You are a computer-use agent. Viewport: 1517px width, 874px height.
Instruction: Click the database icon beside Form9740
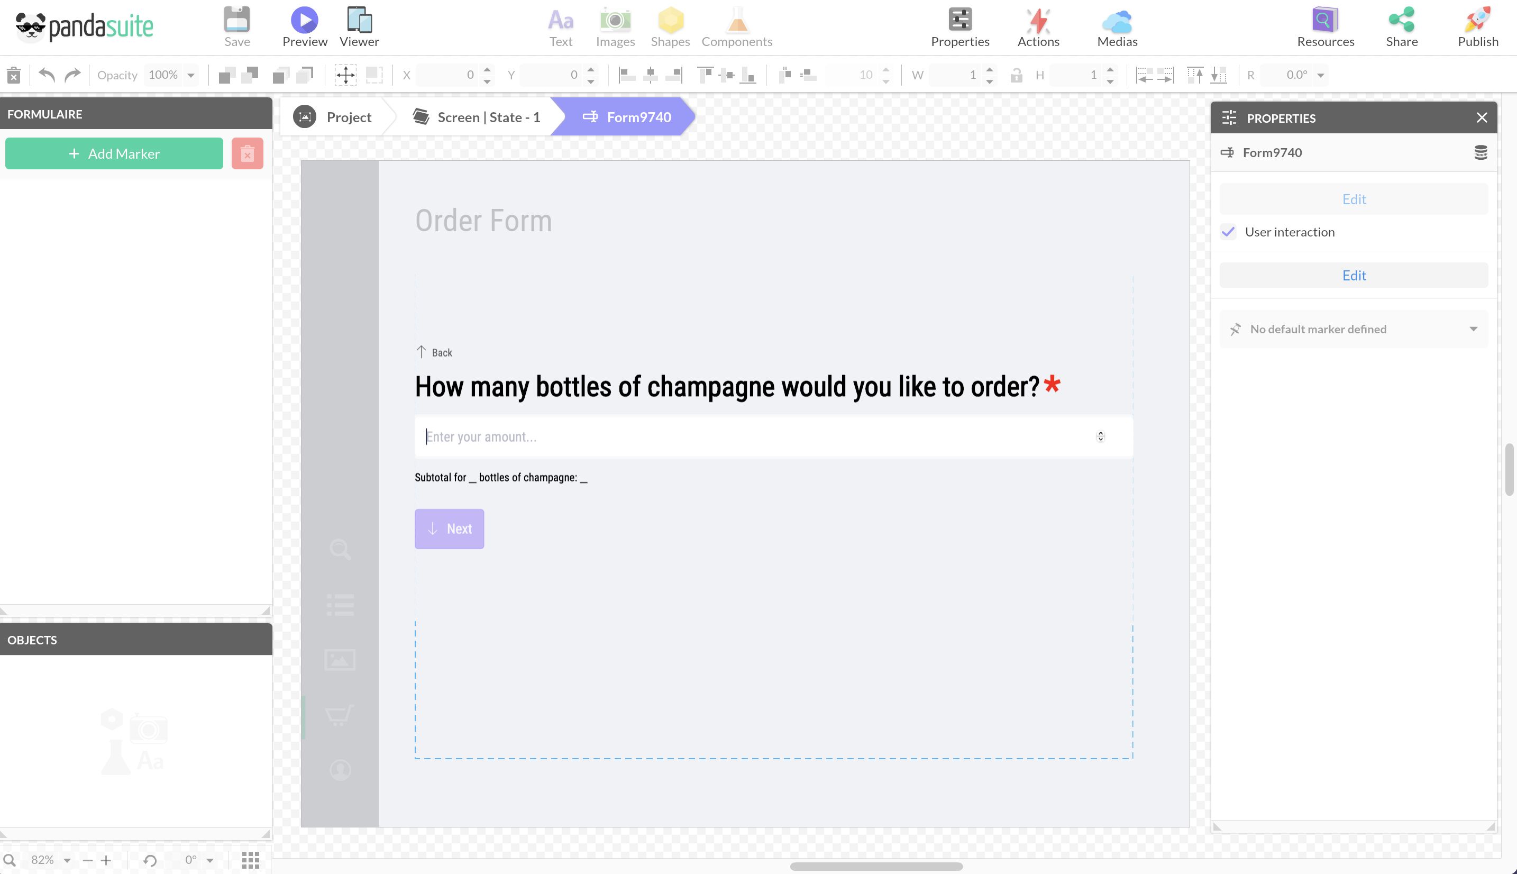click(x=1481, y=152)
